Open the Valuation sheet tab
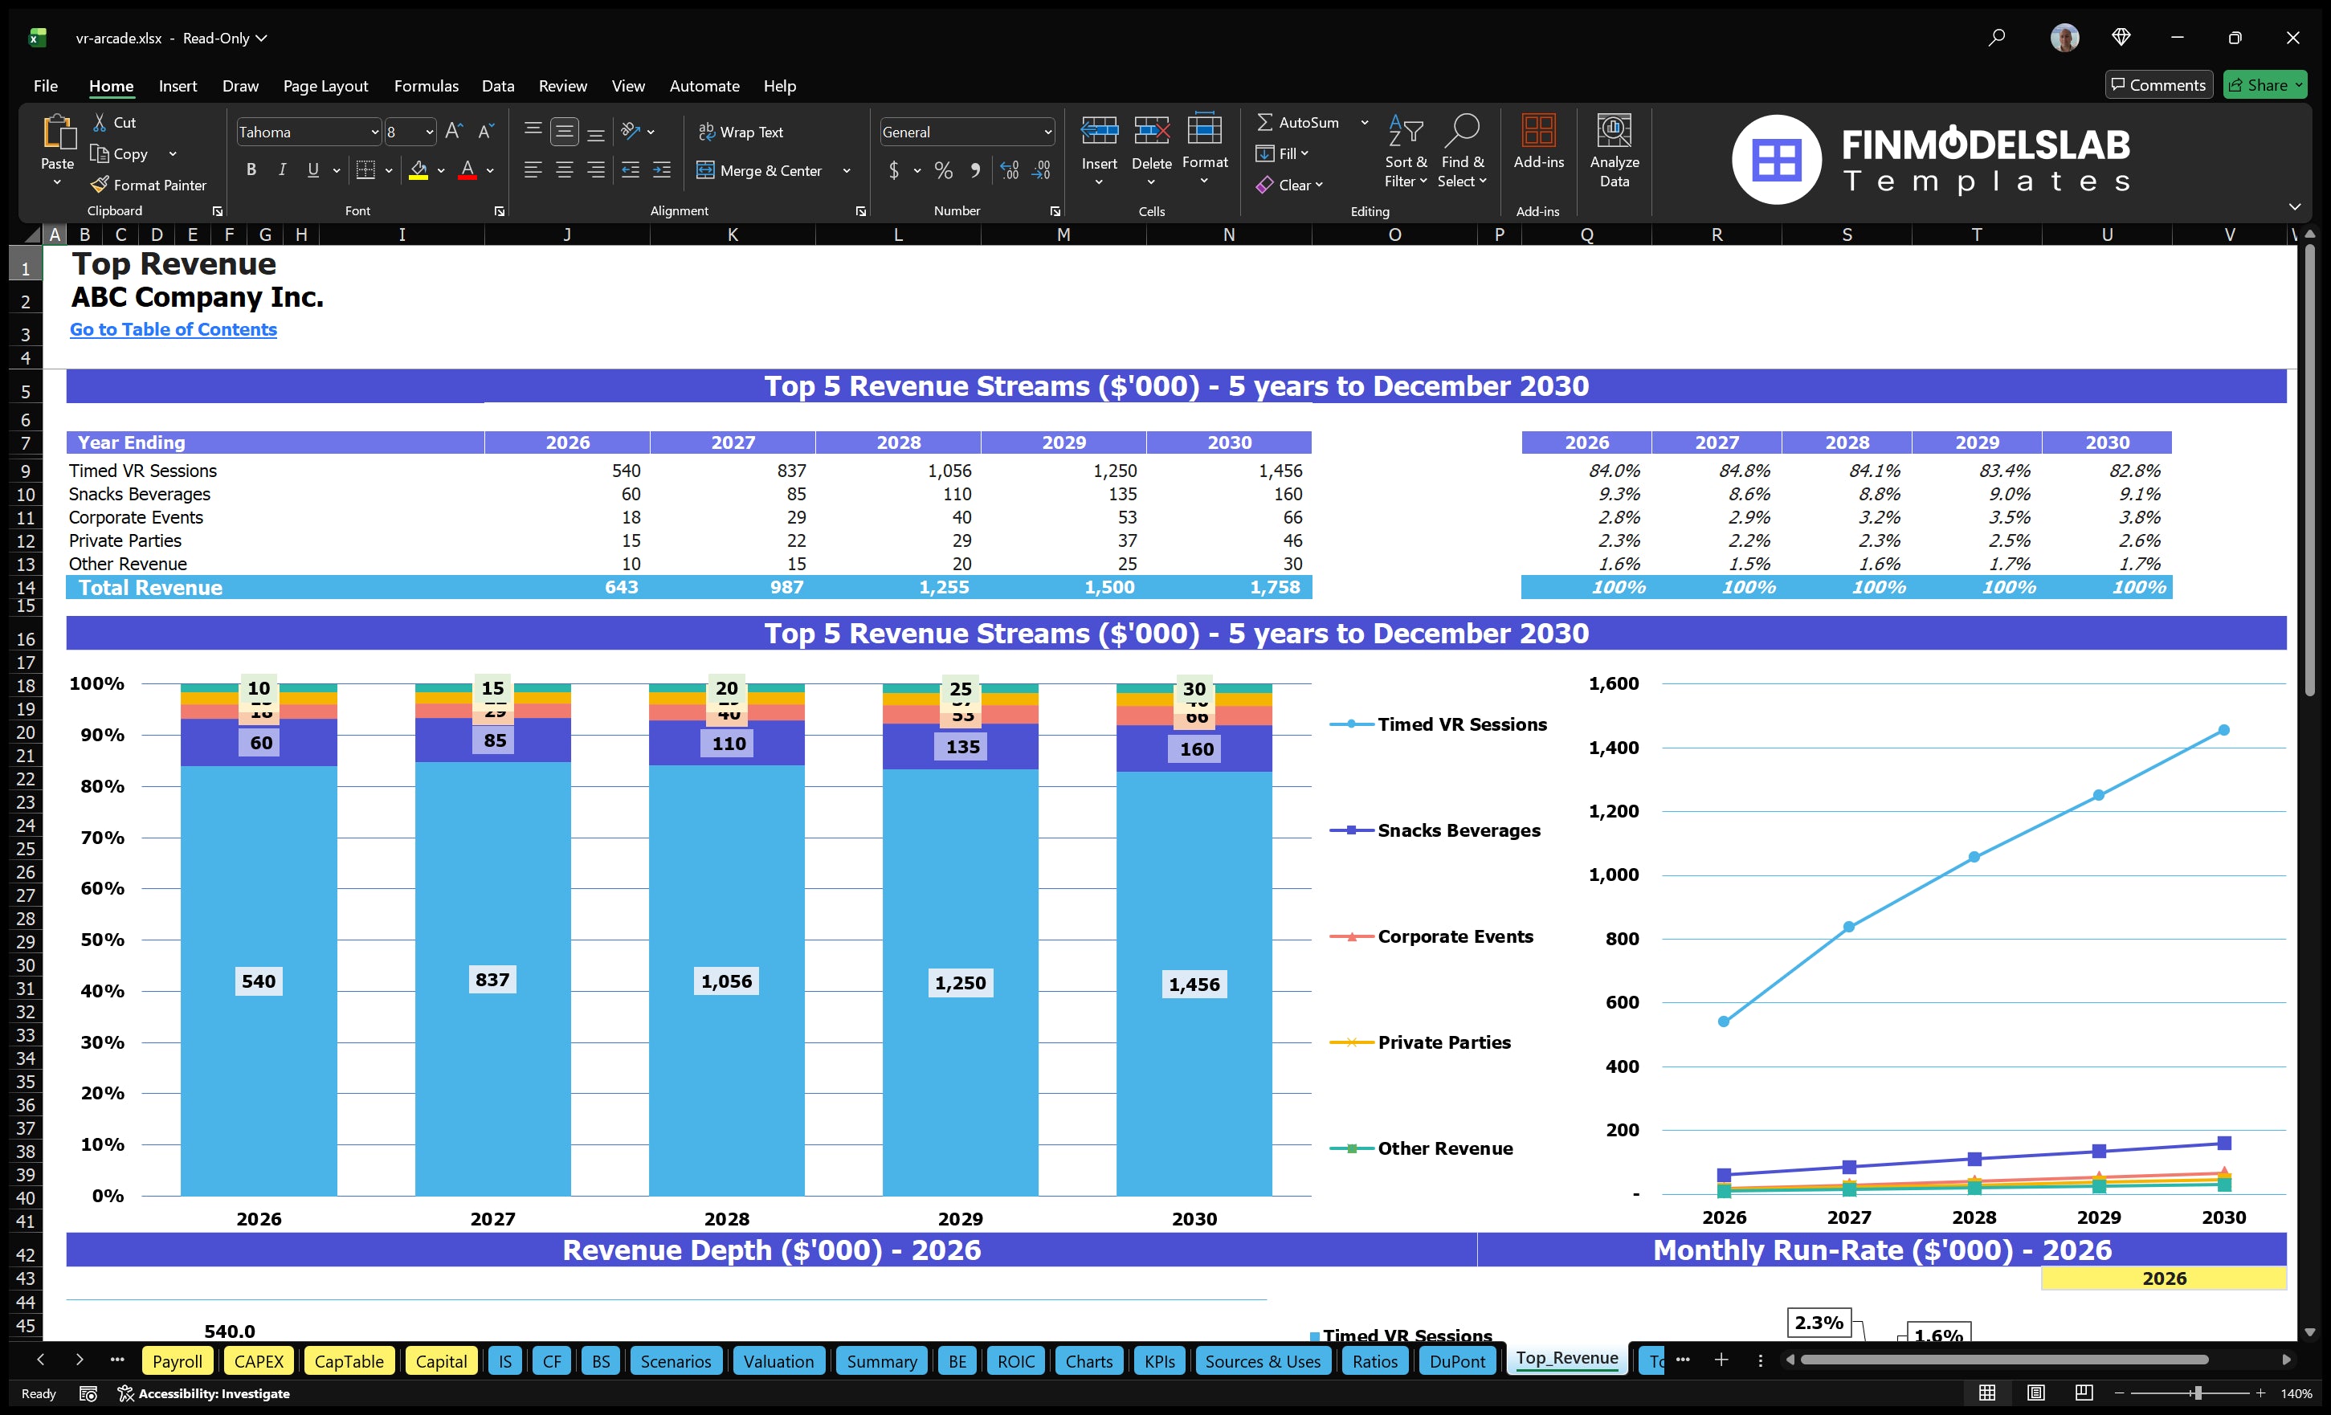 [778, 1360]
